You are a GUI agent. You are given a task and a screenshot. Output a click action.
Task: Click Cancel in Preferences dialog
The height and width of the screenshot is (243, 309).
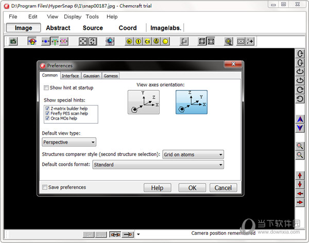(223, 188)
